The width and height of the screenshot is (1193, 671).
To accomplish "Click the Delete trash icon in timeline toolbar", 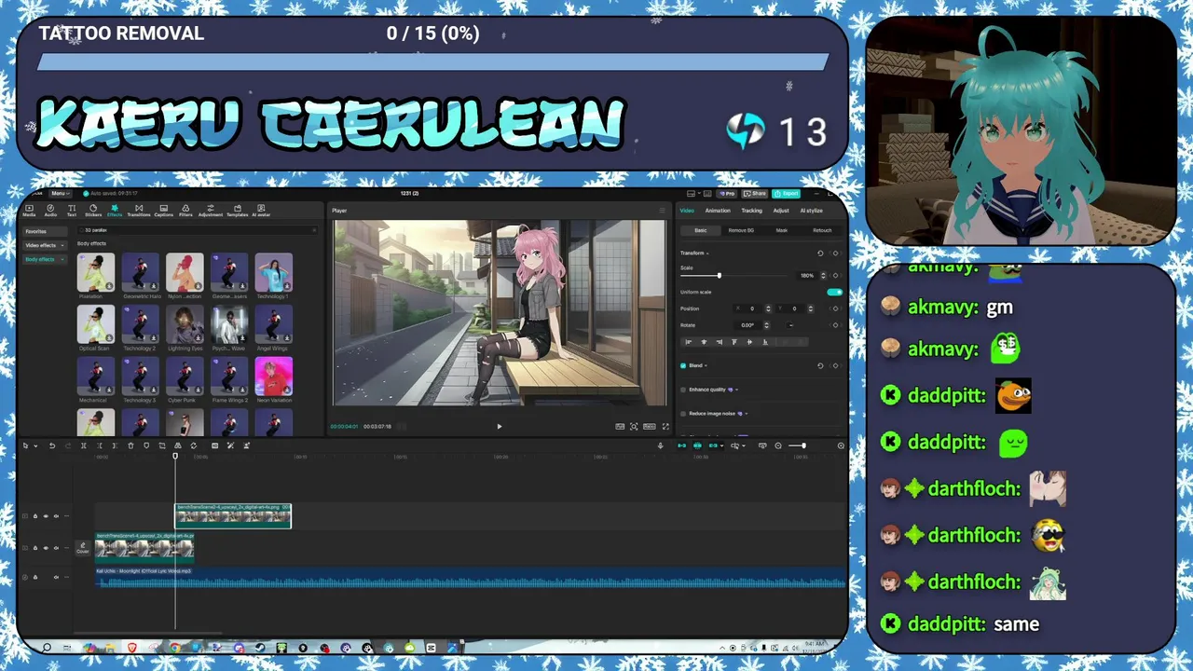I will coord(130,445).
